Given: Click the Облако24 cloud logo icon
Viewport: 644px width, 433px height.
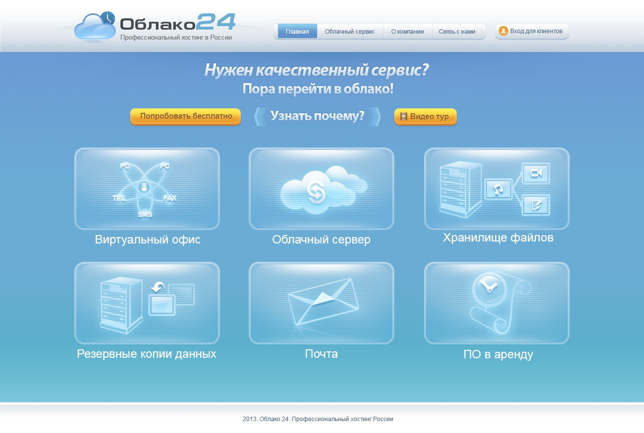Looking at the screenshot, I should (x=94, y=27).
